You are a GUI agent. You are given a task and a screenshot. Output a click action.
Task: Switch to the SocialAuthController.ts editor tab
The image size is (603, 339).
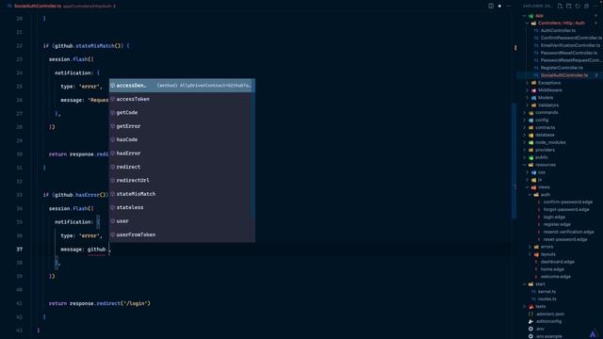click(38, 6)
